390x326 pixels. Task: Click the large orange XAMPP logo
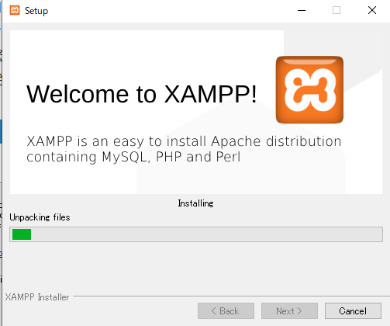(x=309, y=90)
